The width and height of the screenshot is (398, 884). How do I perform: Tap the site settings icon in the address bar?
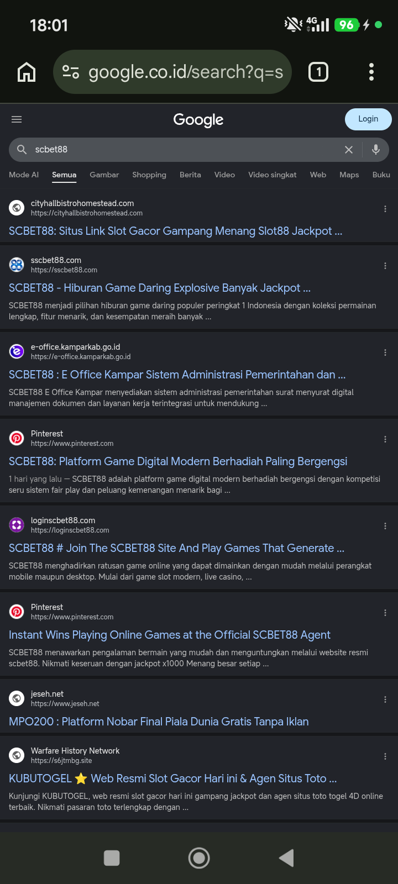(71, 72)
